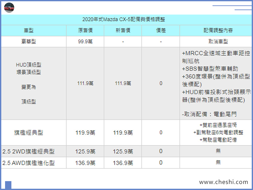Click the '配備調整內容' column header
Screen dimensions: 253x190
coord(218,30)
